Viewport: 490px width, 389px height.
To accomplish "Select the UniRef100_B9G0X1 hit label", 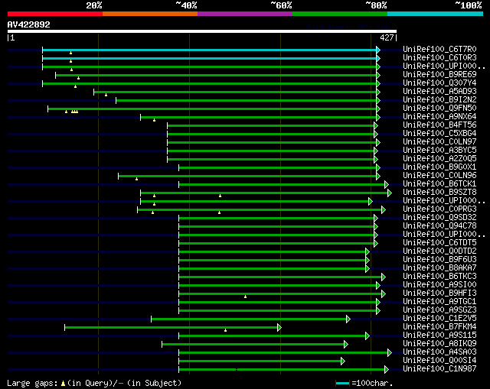I will (439, 167).
